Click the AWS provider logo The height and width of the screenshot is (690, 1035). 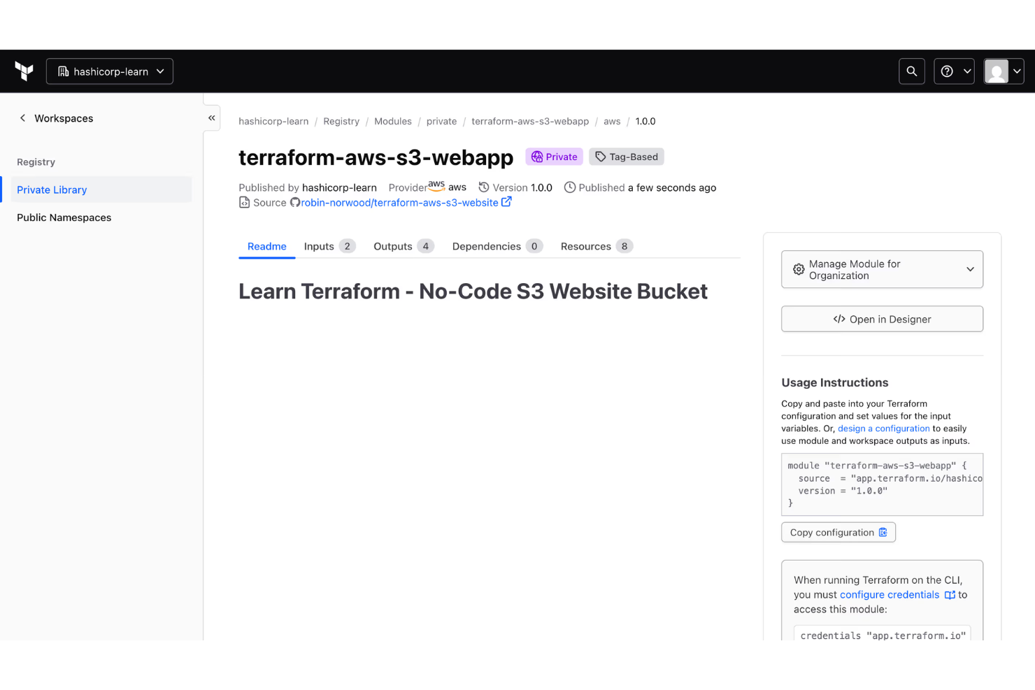coord(436,185)
